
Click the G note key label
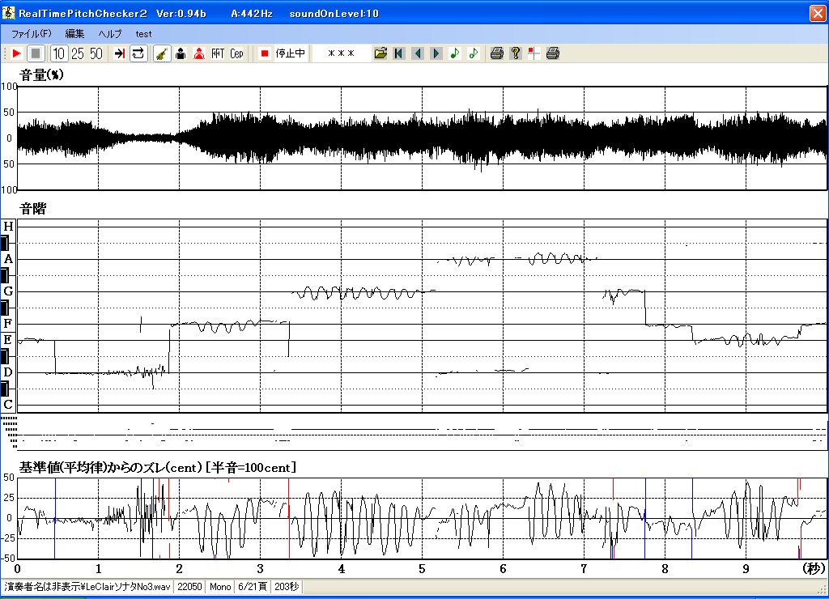point(8,291)
